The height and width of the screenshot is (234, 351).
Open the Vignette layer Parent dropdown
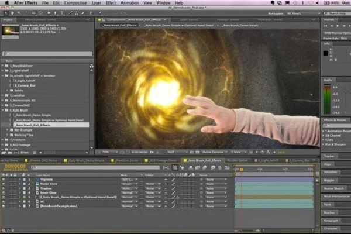[216, 180]
